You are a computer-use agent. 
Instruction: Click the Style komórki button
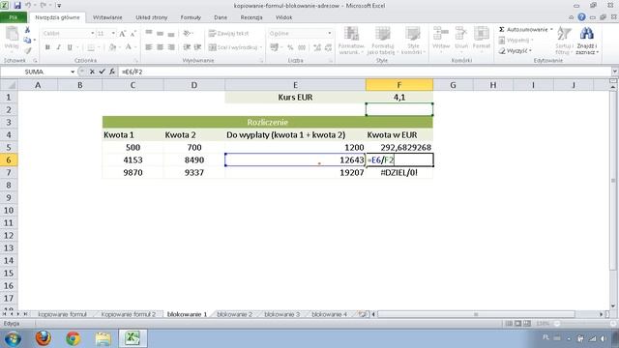(413, 41)
